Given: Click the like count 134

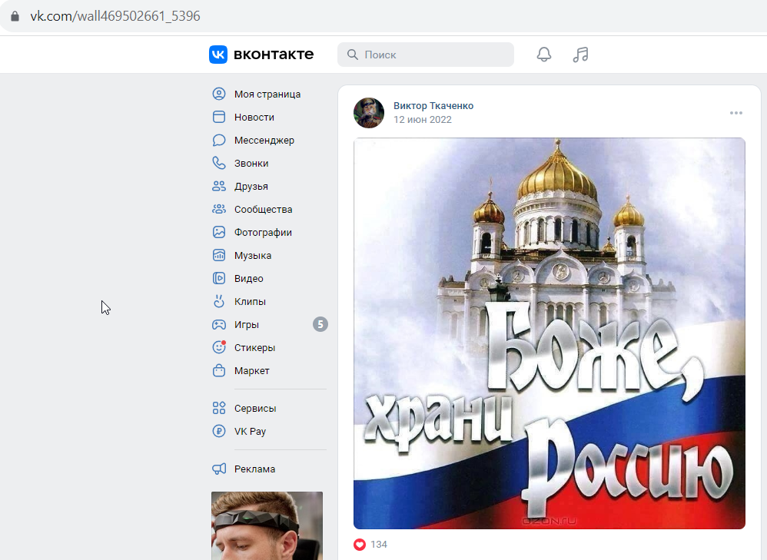Looking at the screenshot, I should [x=379, y=545].
